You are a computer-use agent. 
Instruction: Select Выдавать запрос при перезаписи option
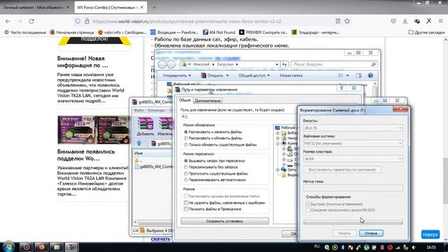pos(185,160)
